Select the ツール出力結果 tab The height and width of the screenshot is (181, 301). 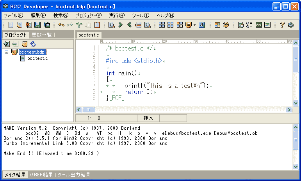[x=74, y=175]
